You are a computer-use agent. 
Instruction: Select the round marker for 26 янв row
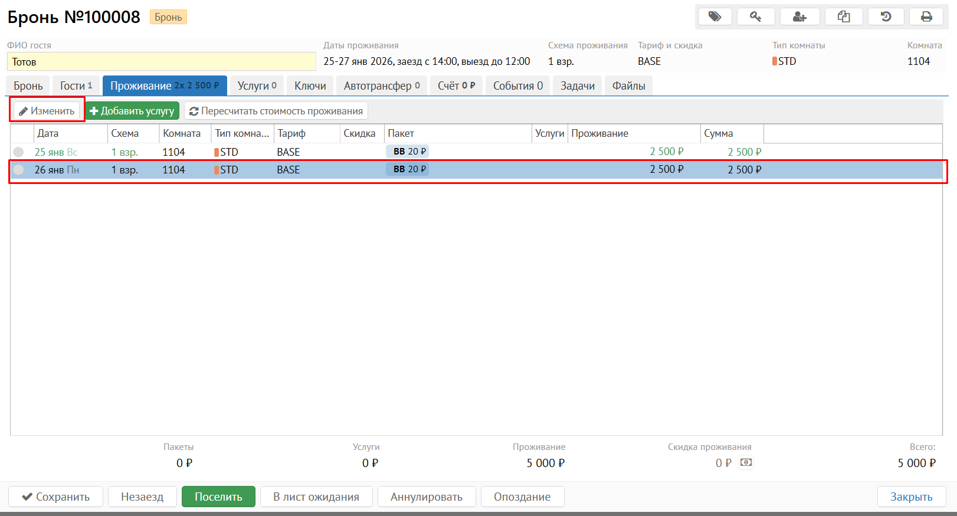point(19,169)
